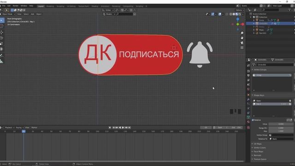This screenshot has height=166, width=295.
Task: Toggle the Key 1 shape key checkbox
Action: click(x=290, y=104)
